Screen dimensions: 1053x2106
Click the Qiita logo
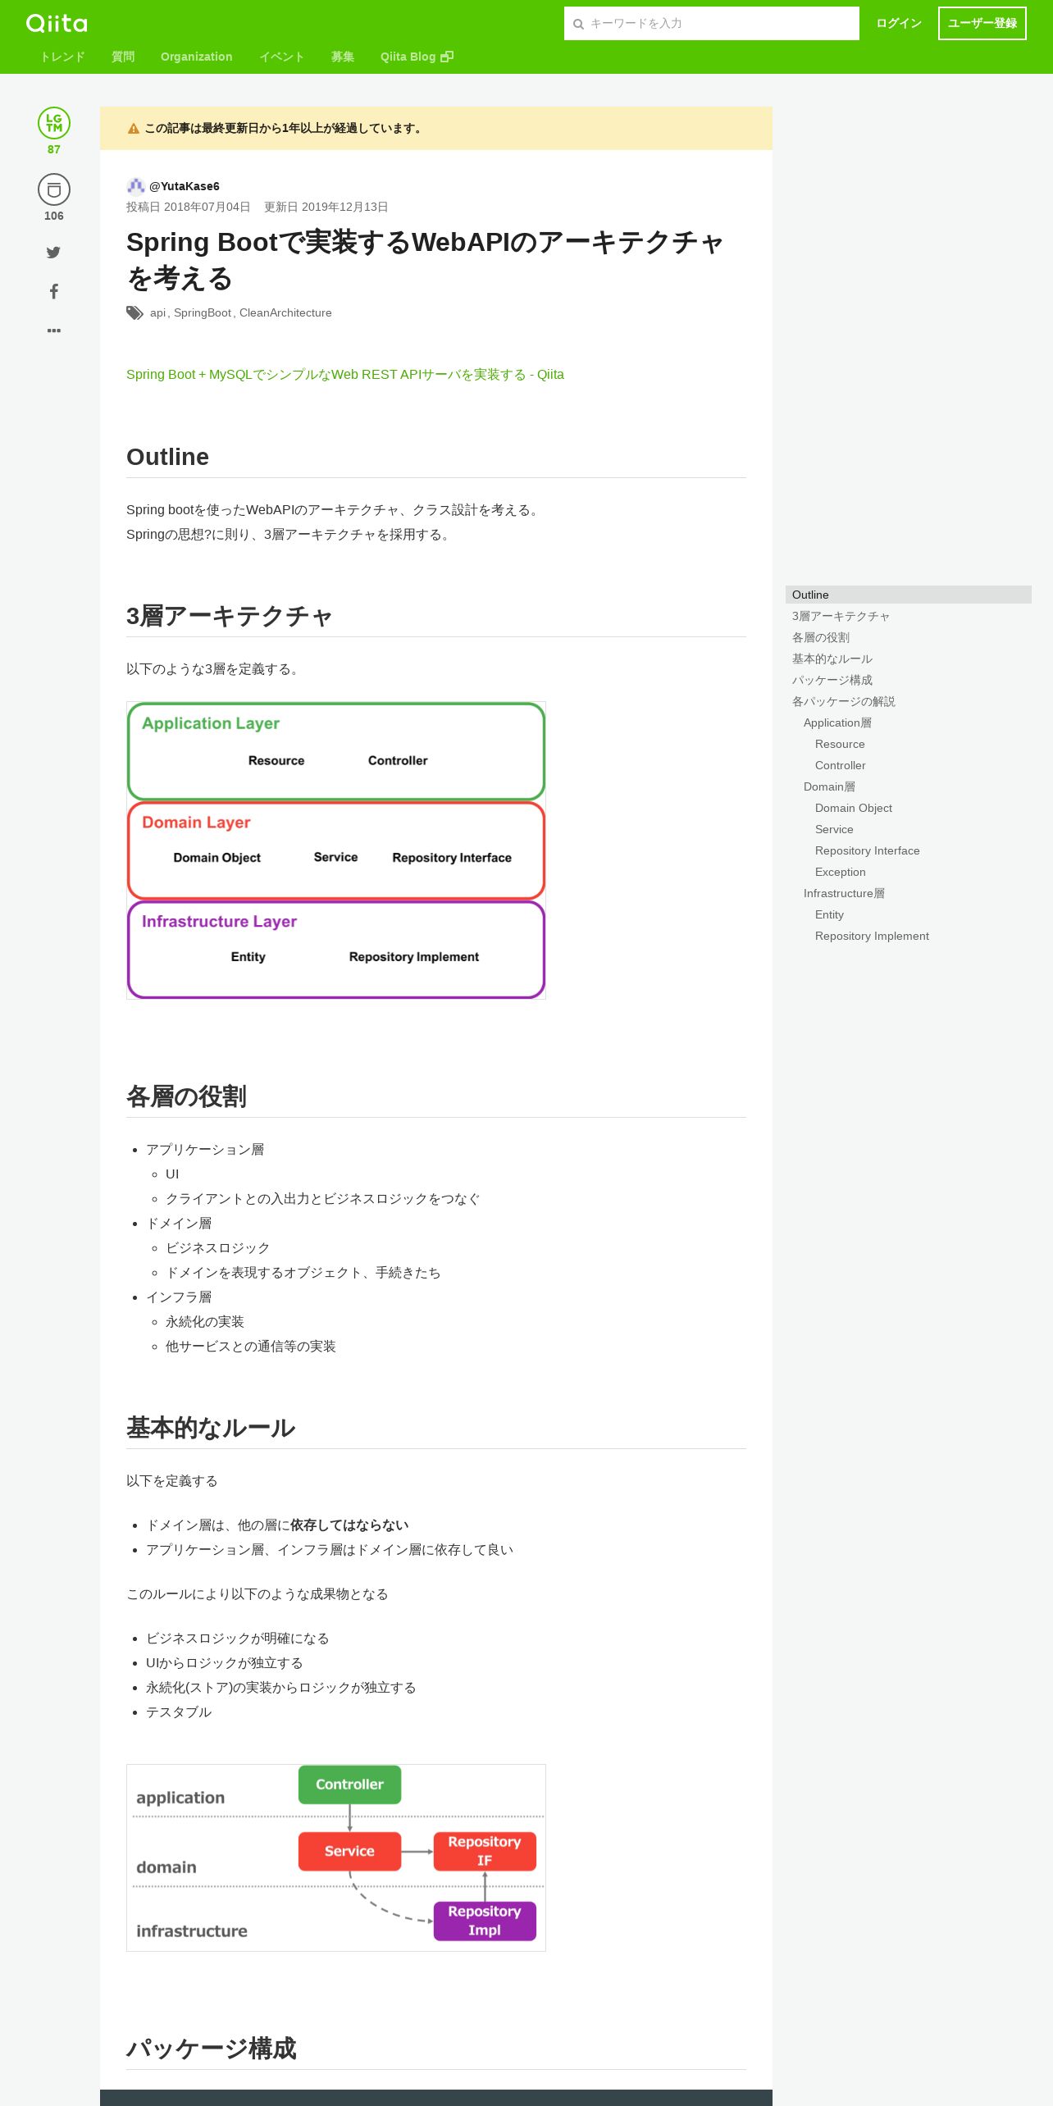tap(57, 23)
